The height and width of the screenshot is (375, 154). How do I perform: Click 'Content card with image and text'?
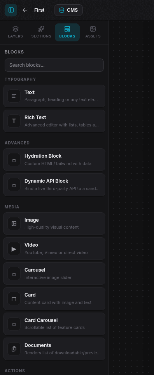58,302
